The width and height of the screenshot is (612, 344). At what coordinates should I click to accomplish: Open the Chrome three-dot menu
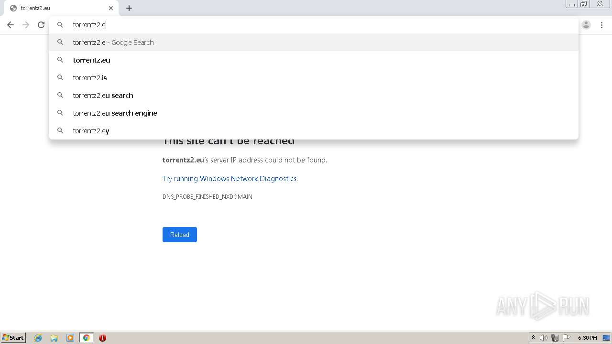[602, 25]
